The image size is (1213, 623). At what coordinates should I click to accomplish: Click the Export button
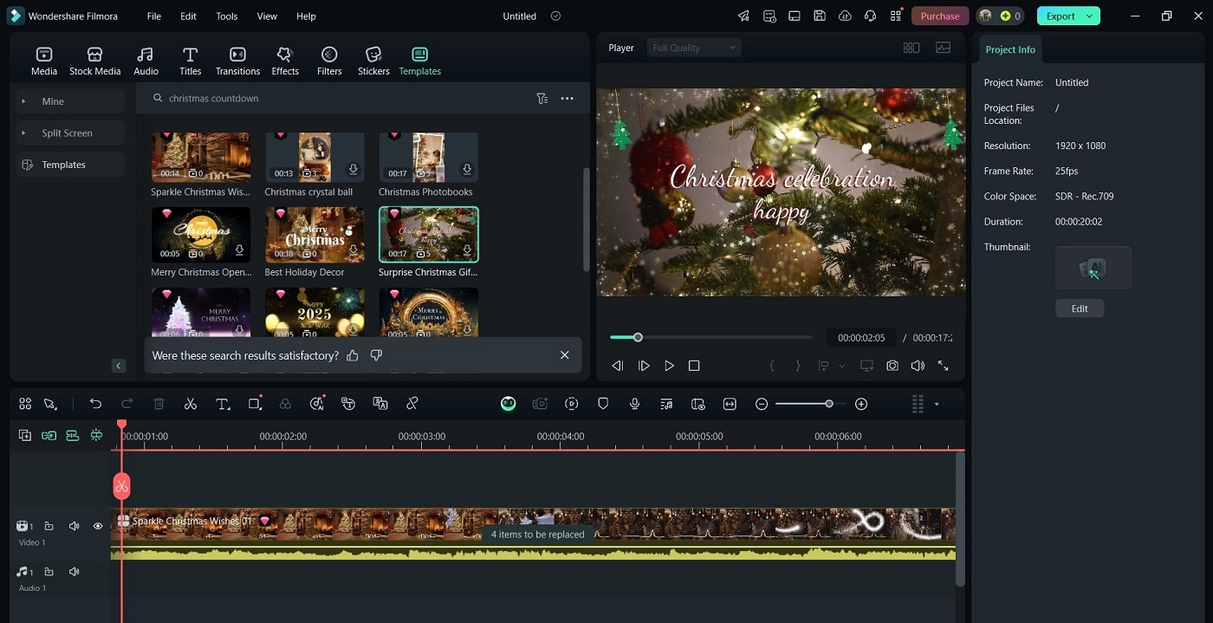[x=1061, y=16]
